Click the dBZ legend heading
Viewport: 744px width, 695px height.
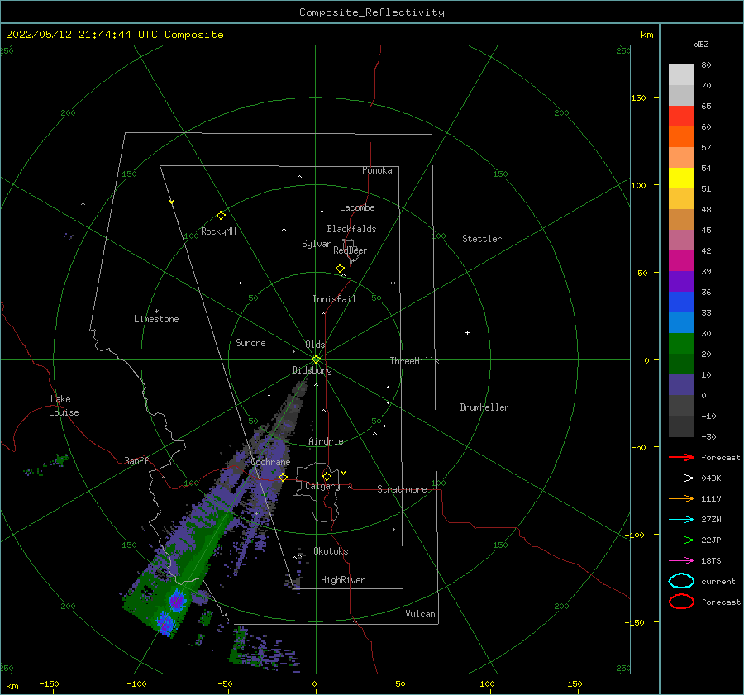pos(701,44)
